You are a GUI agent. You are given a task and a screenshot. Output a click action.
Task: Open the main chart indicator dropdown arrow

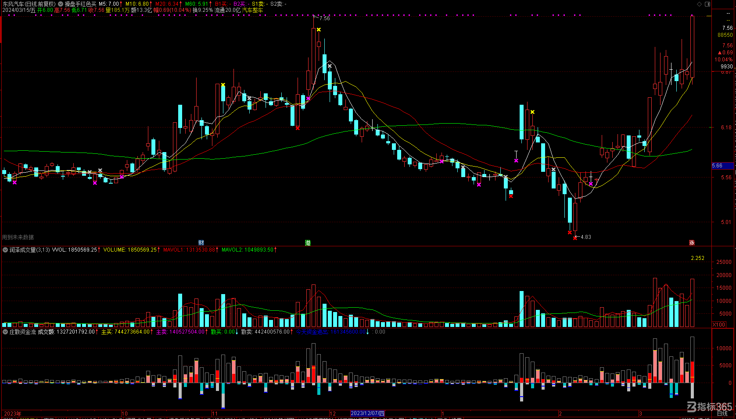61,4
